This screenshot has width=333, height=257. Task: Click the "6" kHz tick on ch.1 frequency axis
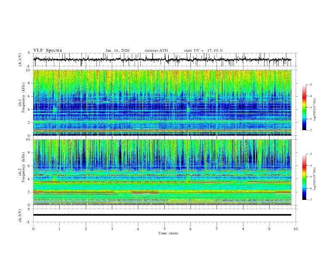tap(30, 96)
